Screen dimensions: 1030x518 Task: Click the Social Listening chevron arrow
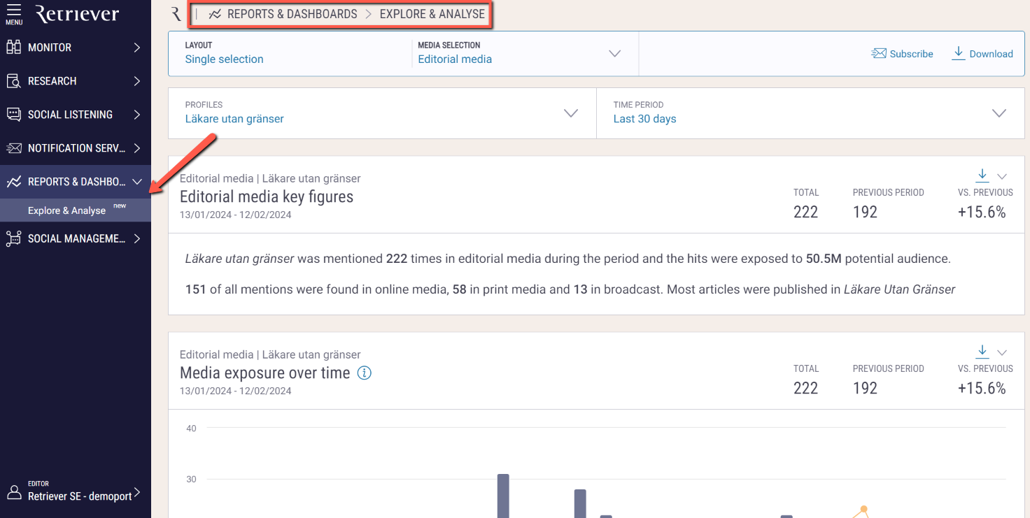(x=137, y=115)
